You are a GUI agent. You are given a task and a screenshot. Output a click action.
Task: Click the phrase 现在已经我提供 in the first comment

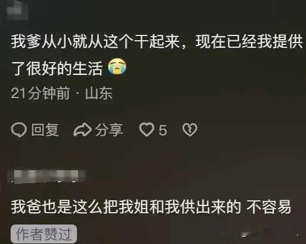tap(249, 41)
